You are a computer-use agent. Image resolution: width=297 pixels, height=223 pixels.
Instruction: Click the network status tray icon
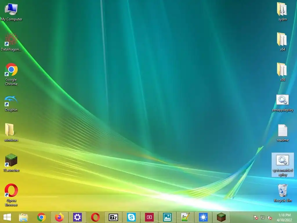click(x=263, y=217)
